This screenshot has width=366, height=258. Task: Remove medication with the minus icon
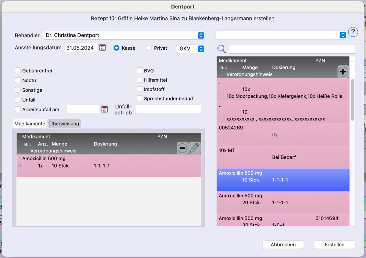[x=182, y=148]
